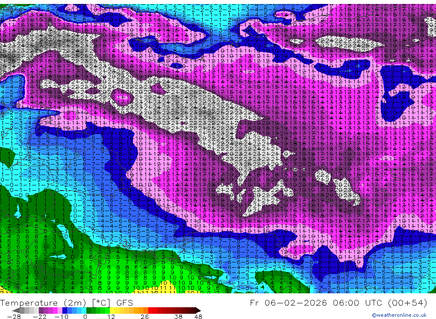
Task: Click the Temperature (2m) [°C] GFS title
Action: coord(66,302)
